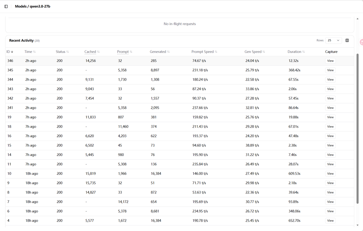Sort table by Status column

click(x=62, y=52)
